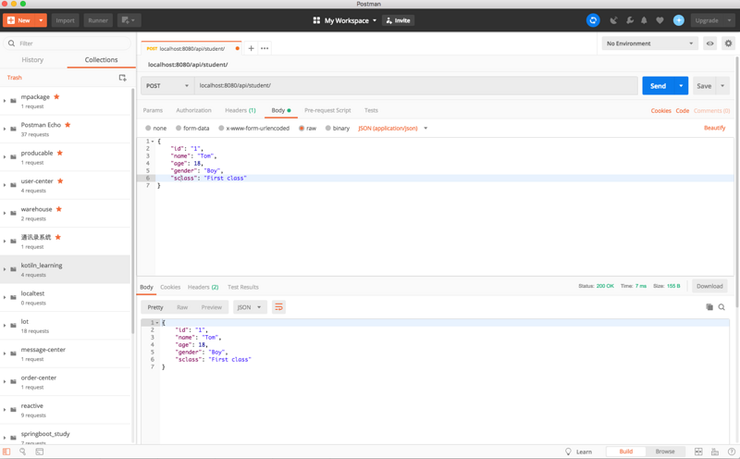Add a new request tab with plus
Screen dimensions: 740x459
251,48
